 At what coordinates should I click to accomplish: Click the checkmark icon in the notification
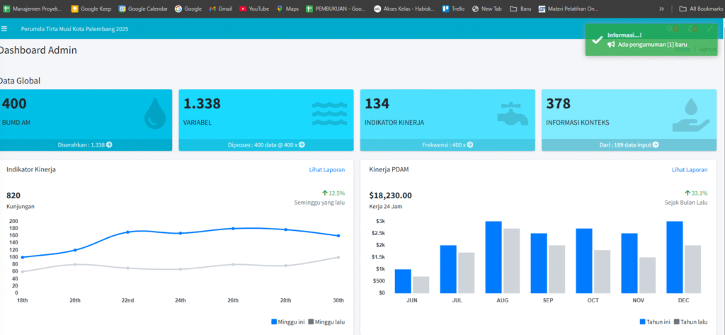coord(598,40)
